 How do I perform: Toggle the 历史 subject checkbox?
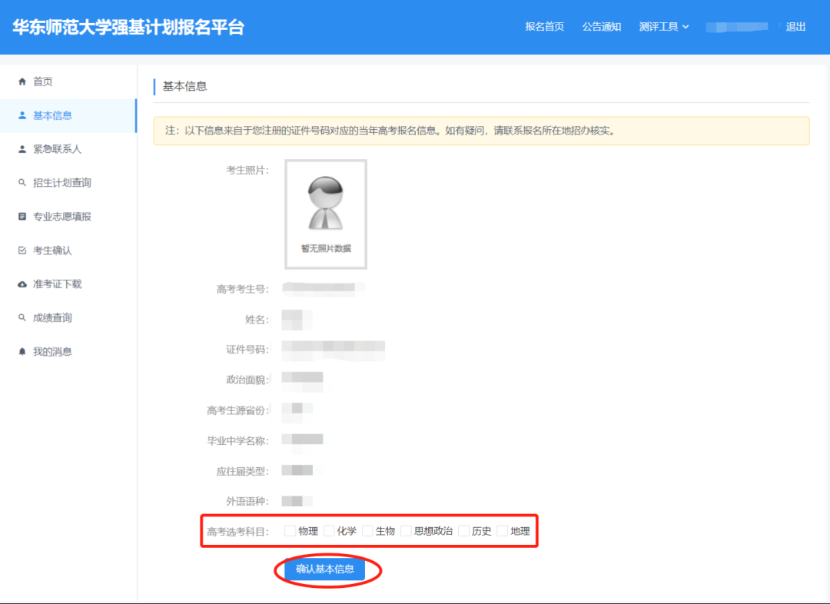[464, 530]
